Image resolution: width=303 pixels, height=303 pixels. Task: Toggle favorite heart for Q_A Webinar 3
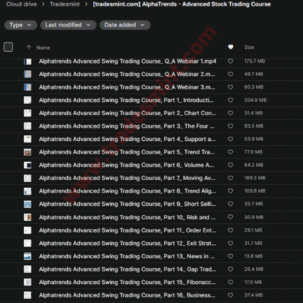tap(230, 87)
